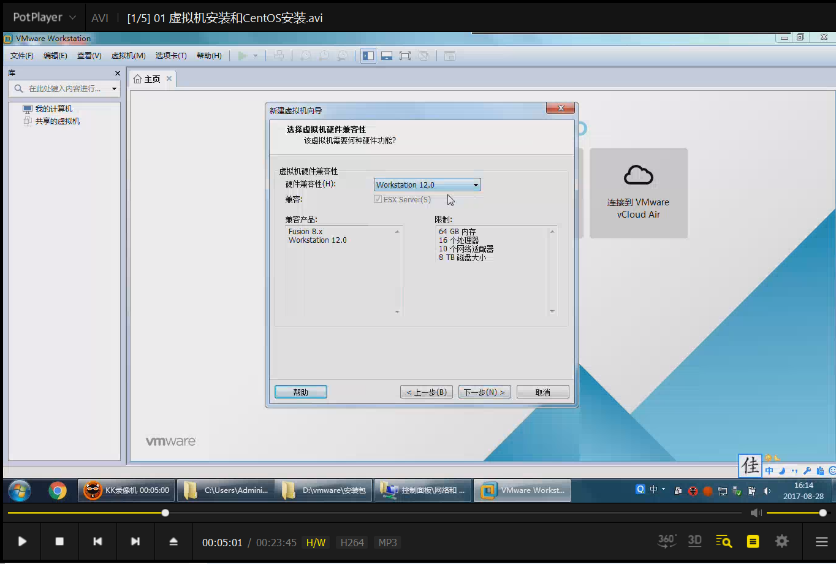Image resolution: width=836 pixels, height=564 pixels.
Task: Expand the hardware compatibility Workstation 12.0 dropdown
Action: click(475, 185)
